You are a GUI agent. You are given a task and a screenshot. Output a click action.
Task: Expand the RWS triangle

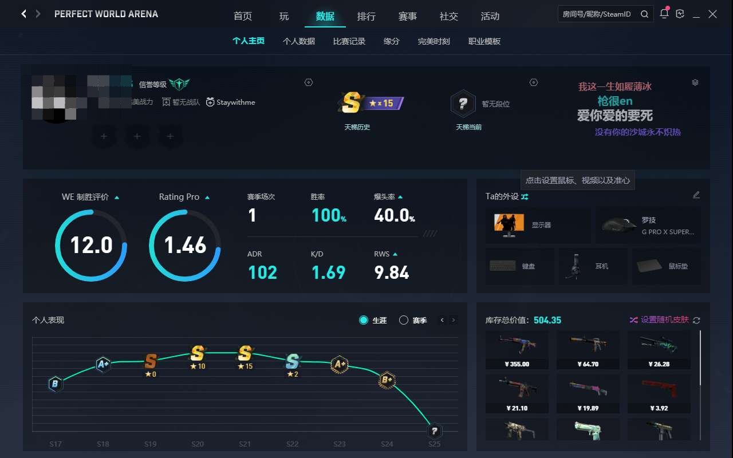[395, 254]
